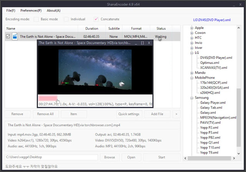Minimize the video preview popup window

pyautogui.click(x=136, y=43)
